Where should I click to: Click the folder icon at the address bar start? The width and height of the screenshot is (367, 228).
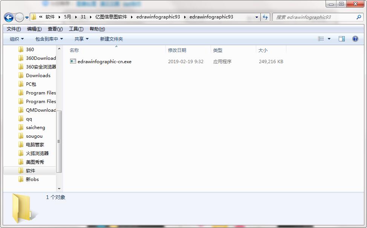click(x=34, y=17)
